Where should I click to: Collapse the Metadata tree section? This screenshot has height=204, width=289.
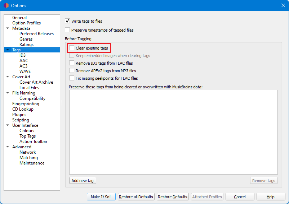click(x=8, y=28)
